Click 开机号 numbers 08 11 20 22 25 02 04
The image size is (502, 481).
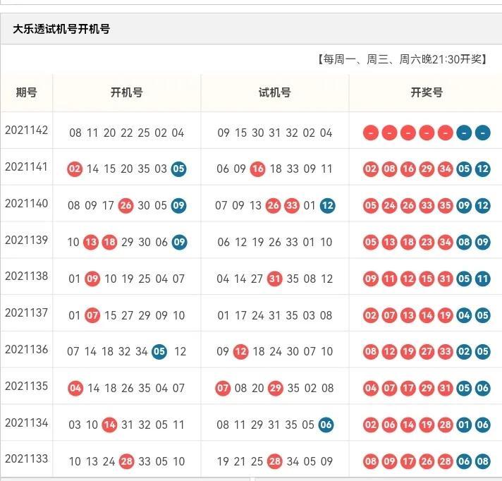[127, 133]
